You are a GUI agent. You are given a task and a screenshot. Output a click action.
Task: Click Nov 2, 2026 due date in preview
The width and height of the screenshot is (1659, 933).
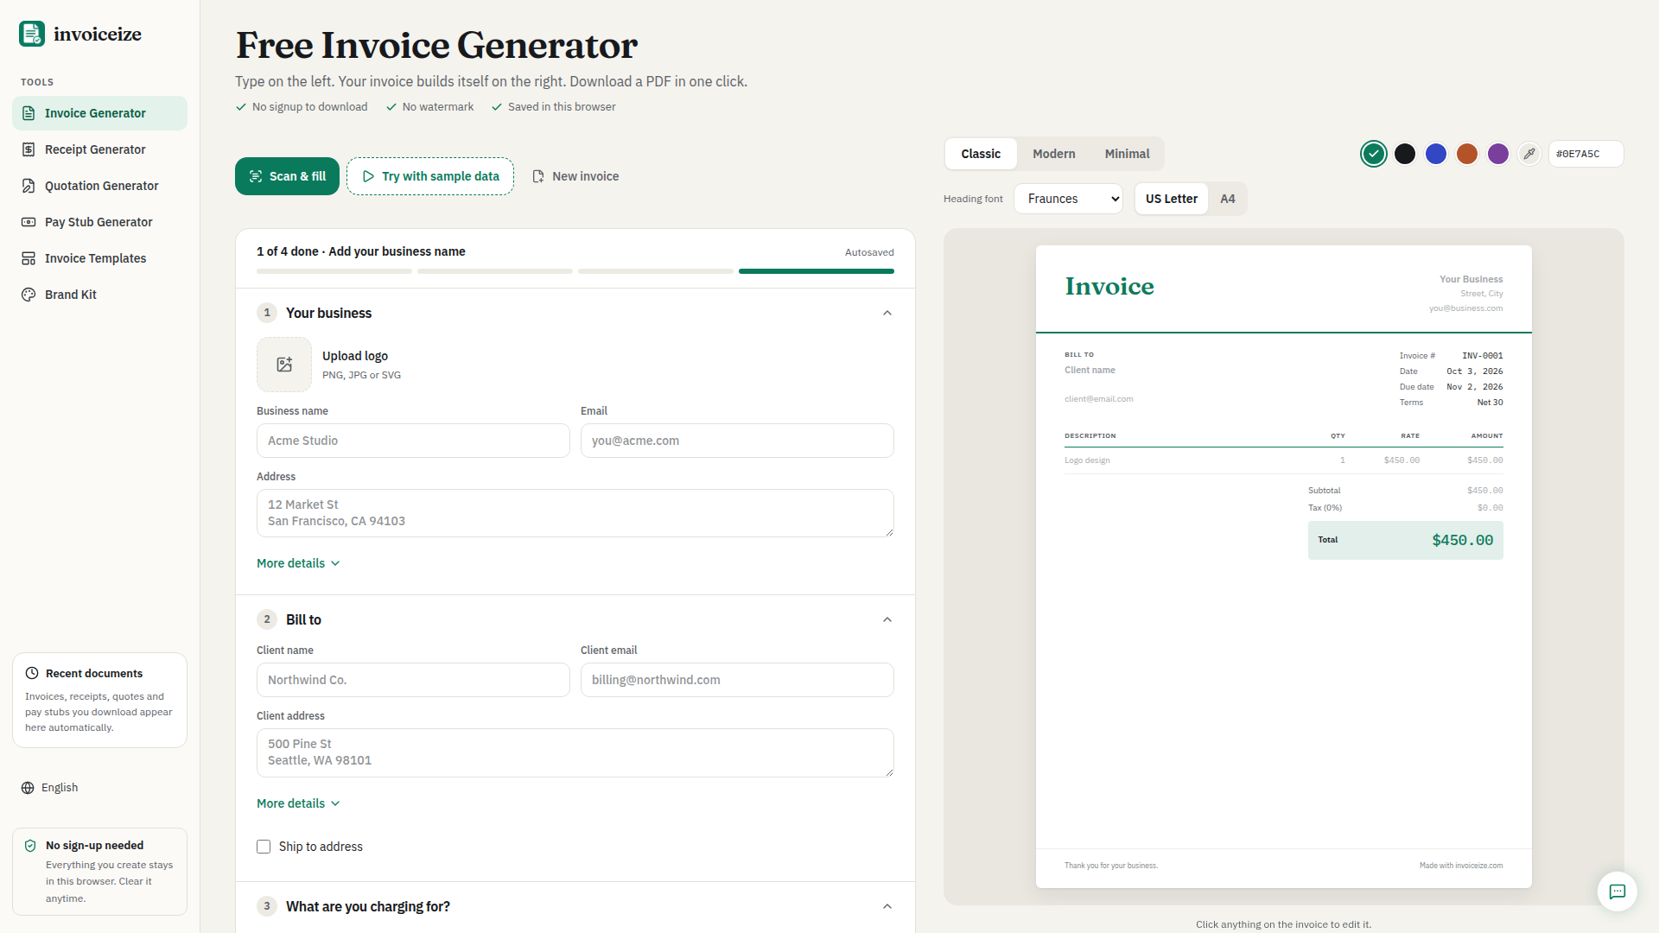1474,387
